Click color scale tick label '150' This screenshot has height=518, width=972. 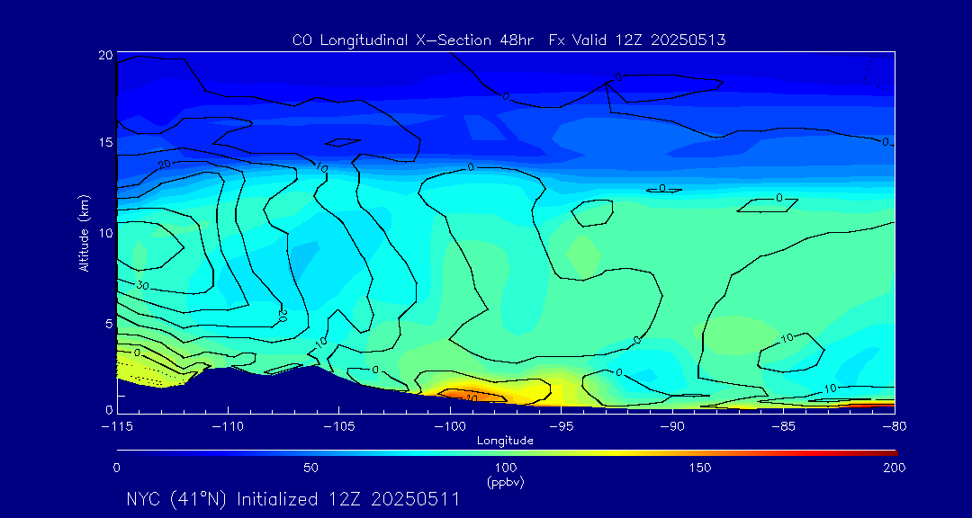(x=700, y=468)
